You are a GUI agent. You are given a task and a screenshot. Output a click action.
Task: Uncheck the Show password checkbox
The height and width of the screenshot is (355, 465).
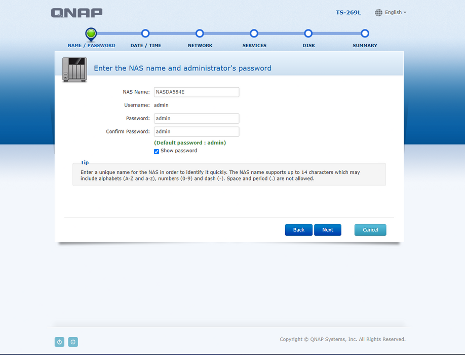point(157,151)
